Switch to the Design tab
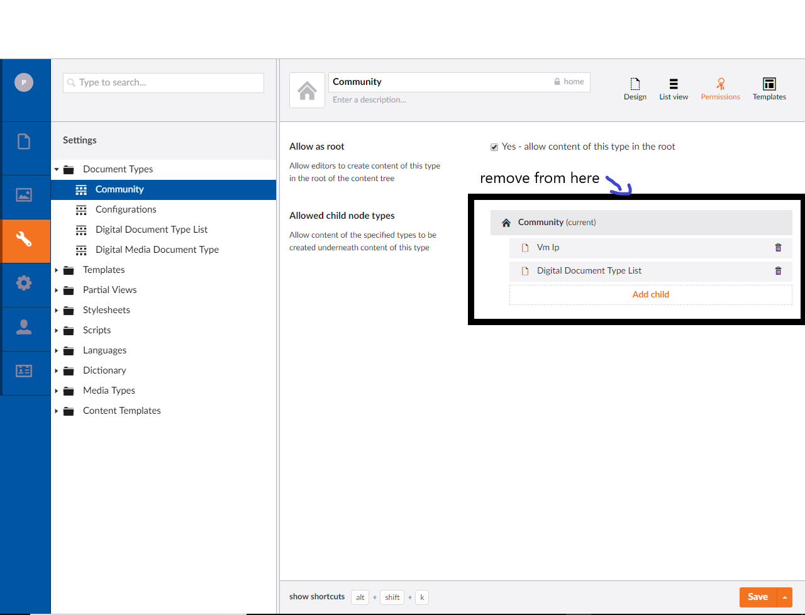805x615 pixels. point(635,89)
